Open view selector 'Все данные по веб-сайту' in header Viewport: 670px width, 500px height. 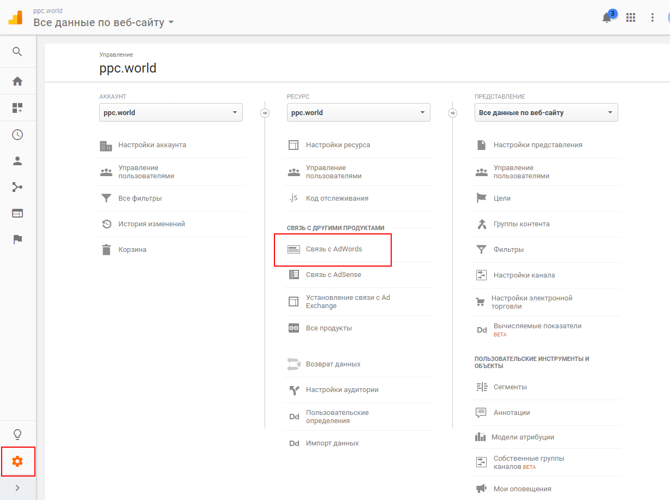pyautogui.click(x=104, y=22)
